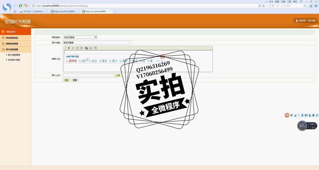The width and height of the screenshot is (319, 170).
Task: Click the photo title input field
Action: point(97,43)
